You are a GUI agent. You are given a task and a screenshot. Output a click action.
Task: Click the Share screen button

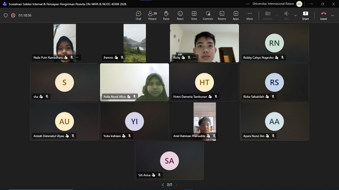[x=305, y=15]
